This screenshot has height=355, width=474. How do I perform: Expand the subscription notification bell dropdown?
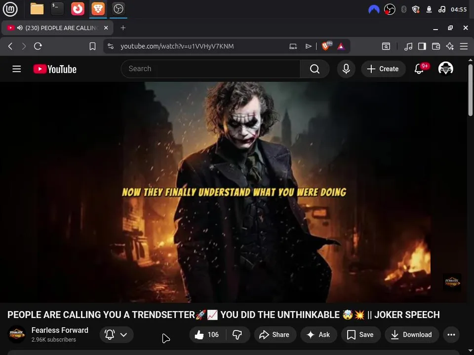coord(117,334)
